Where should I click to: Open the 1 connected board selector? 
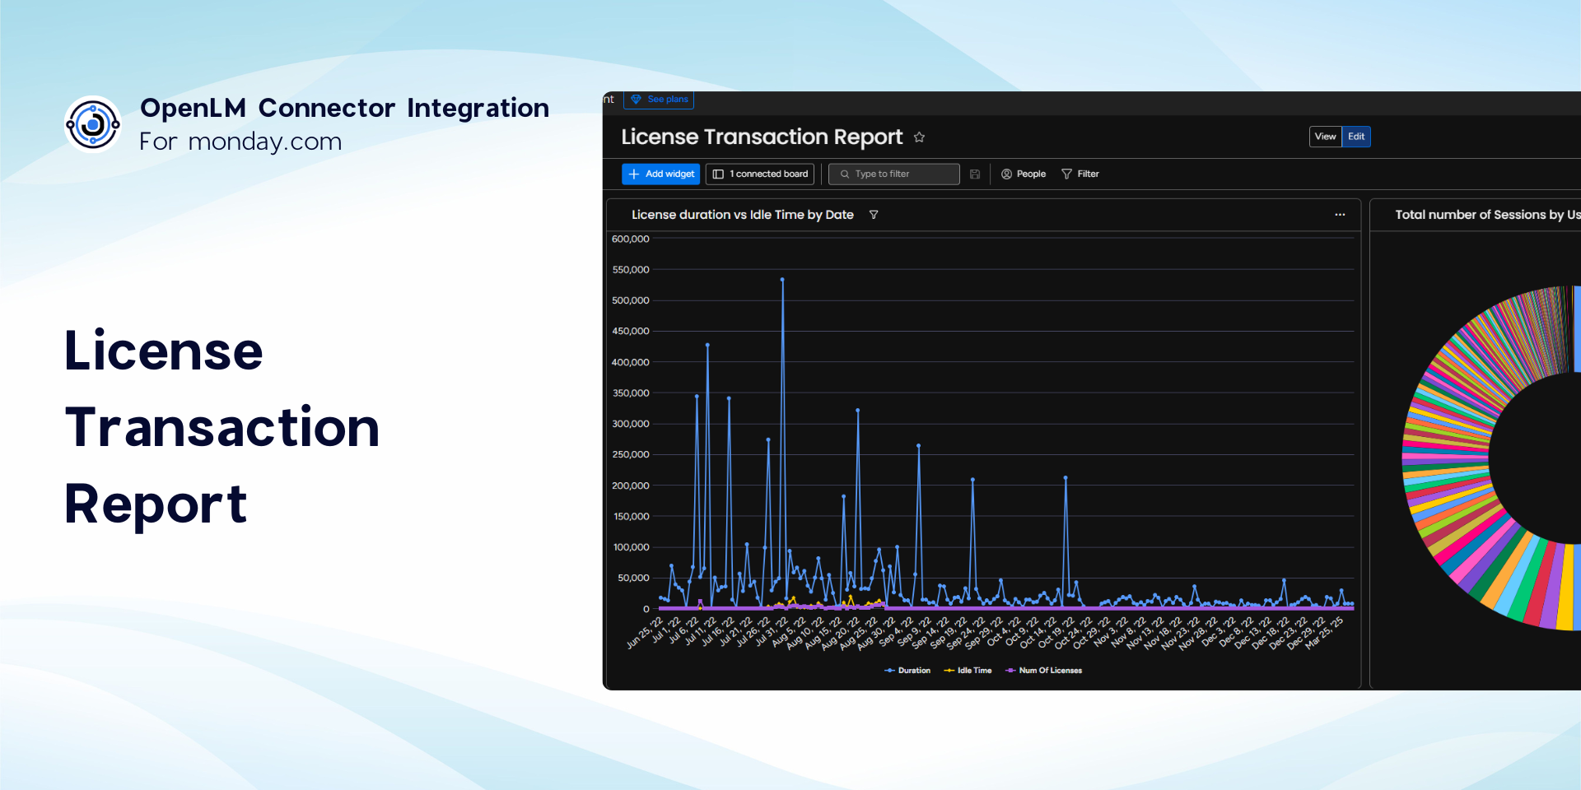[x=760, y=174]
